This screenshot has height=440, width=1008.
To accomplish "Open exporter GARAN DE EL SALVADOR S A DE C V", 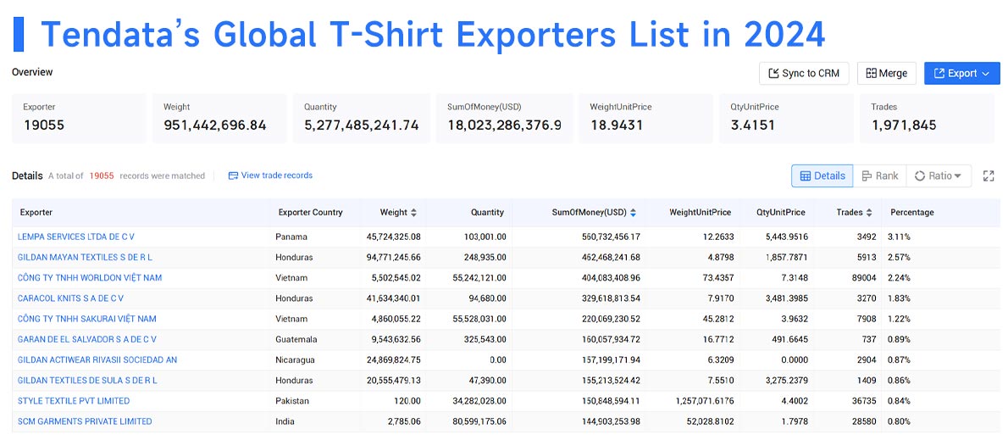I will tap(86, 340).
